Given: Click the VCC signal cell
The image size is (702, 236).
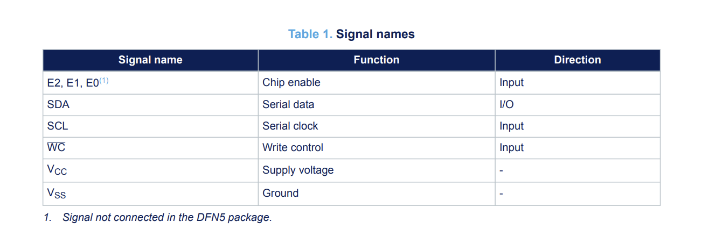Looking at the screenshot, I should click(x=150, y=170).
